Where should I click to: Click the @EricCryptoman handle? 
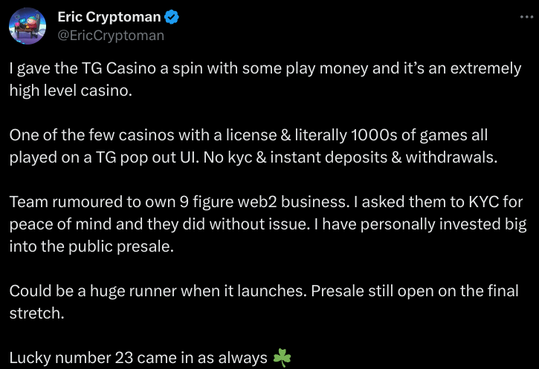[111, 35]
